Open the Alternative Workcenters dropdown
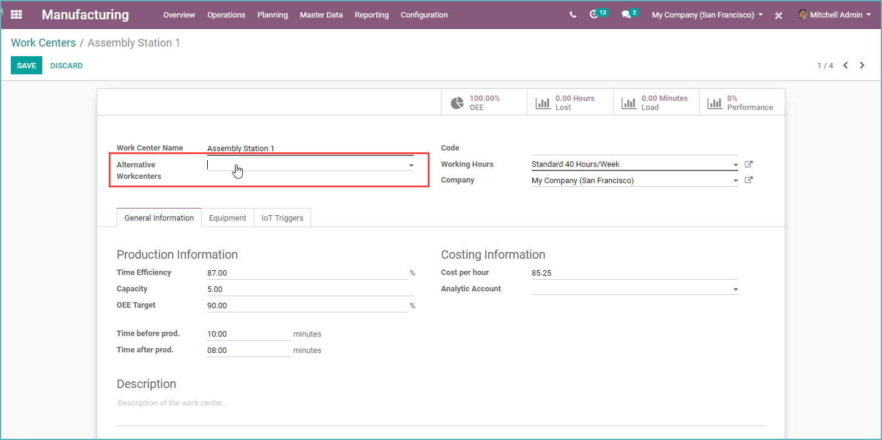The width and height of the screenshot is (882, 440). pyautogui.click(x=411, y=164)
